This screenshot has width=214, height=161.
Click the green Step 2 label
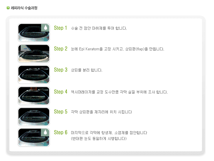coord(61,49)
